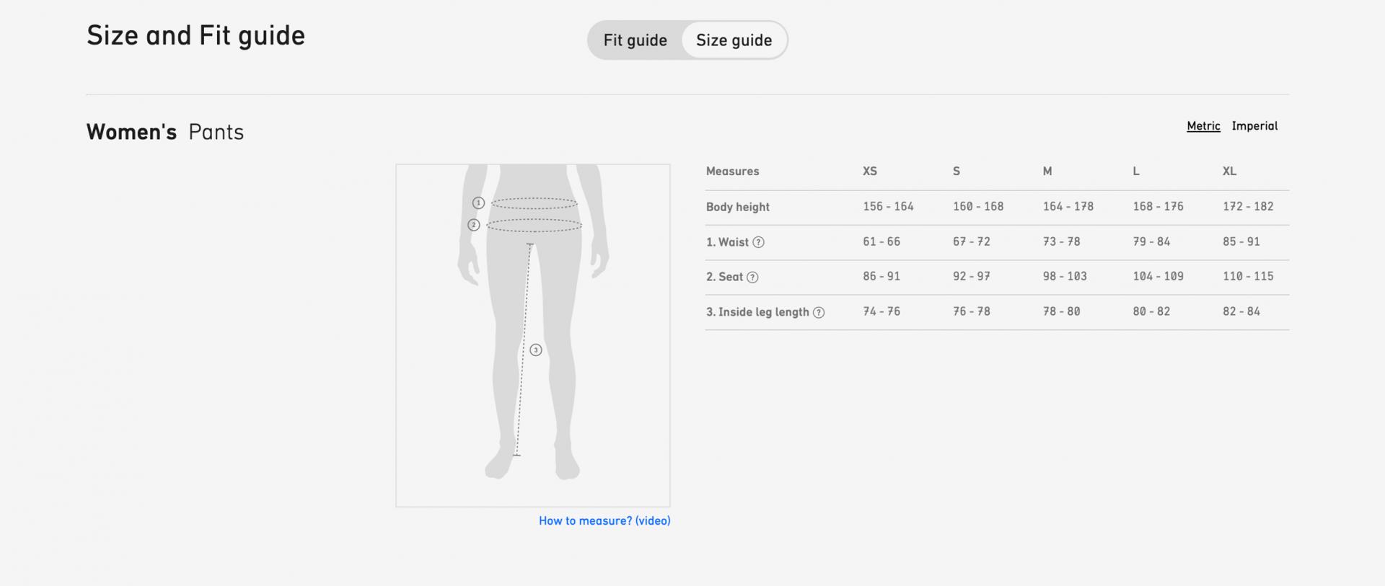Screen dimensions: 1385x586
Task: Select the Size guide tab
Action: click(x=734, y=40)
